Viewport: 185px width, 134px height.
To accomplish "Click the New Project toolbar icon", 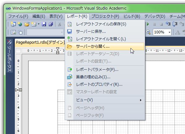I will click(x=13, y=24).
